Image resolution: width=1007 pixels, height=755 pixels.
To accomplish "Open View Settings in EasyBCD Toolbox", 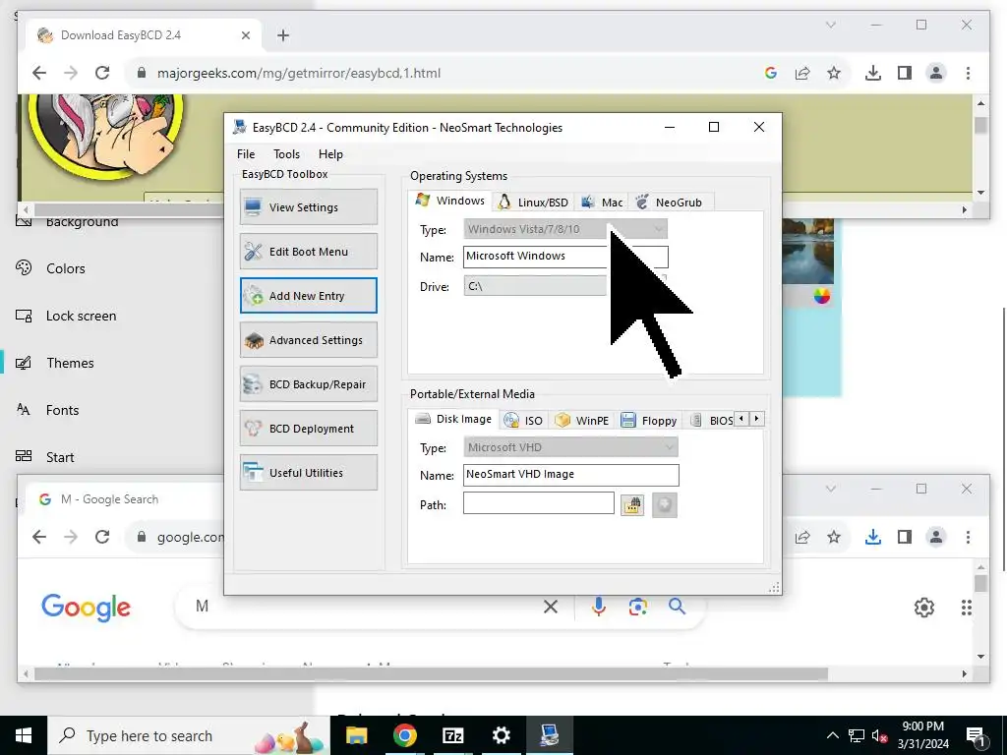I will [x=308, y=206].
